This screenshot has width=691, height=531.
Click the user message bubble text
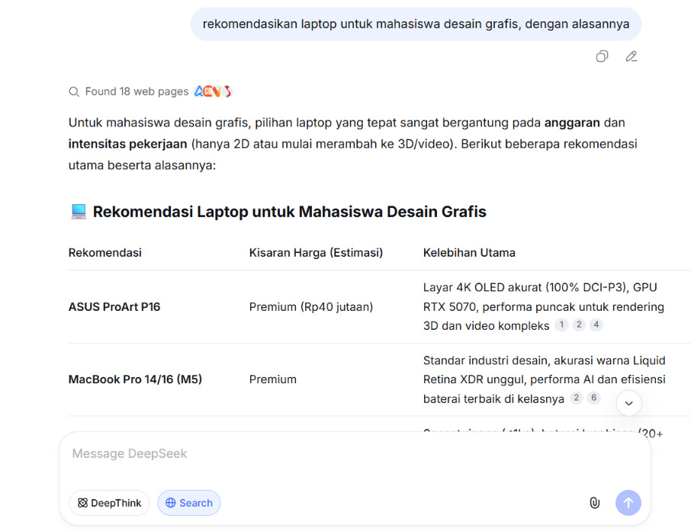pos(416,24)
